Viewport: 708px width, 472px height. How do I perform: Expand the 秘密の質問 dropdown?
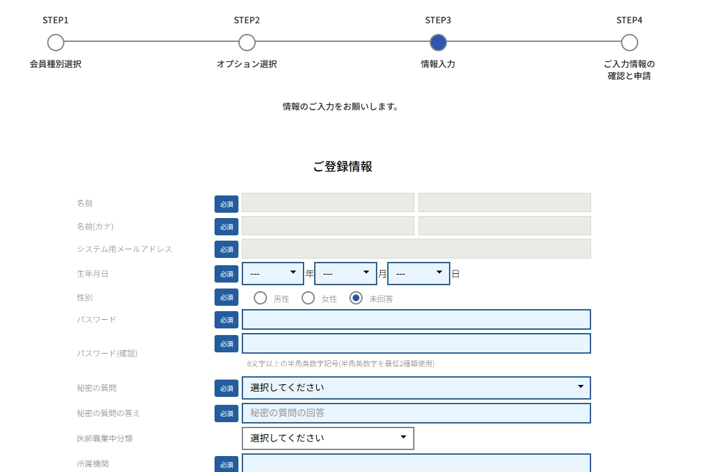tap(416, 388)
